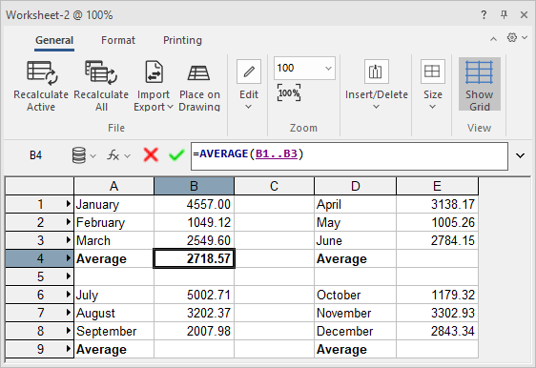Image resolution: width=536 pixels, height=368 pixels.
Task: Accept formula with green checkmark
Action: 176,155
